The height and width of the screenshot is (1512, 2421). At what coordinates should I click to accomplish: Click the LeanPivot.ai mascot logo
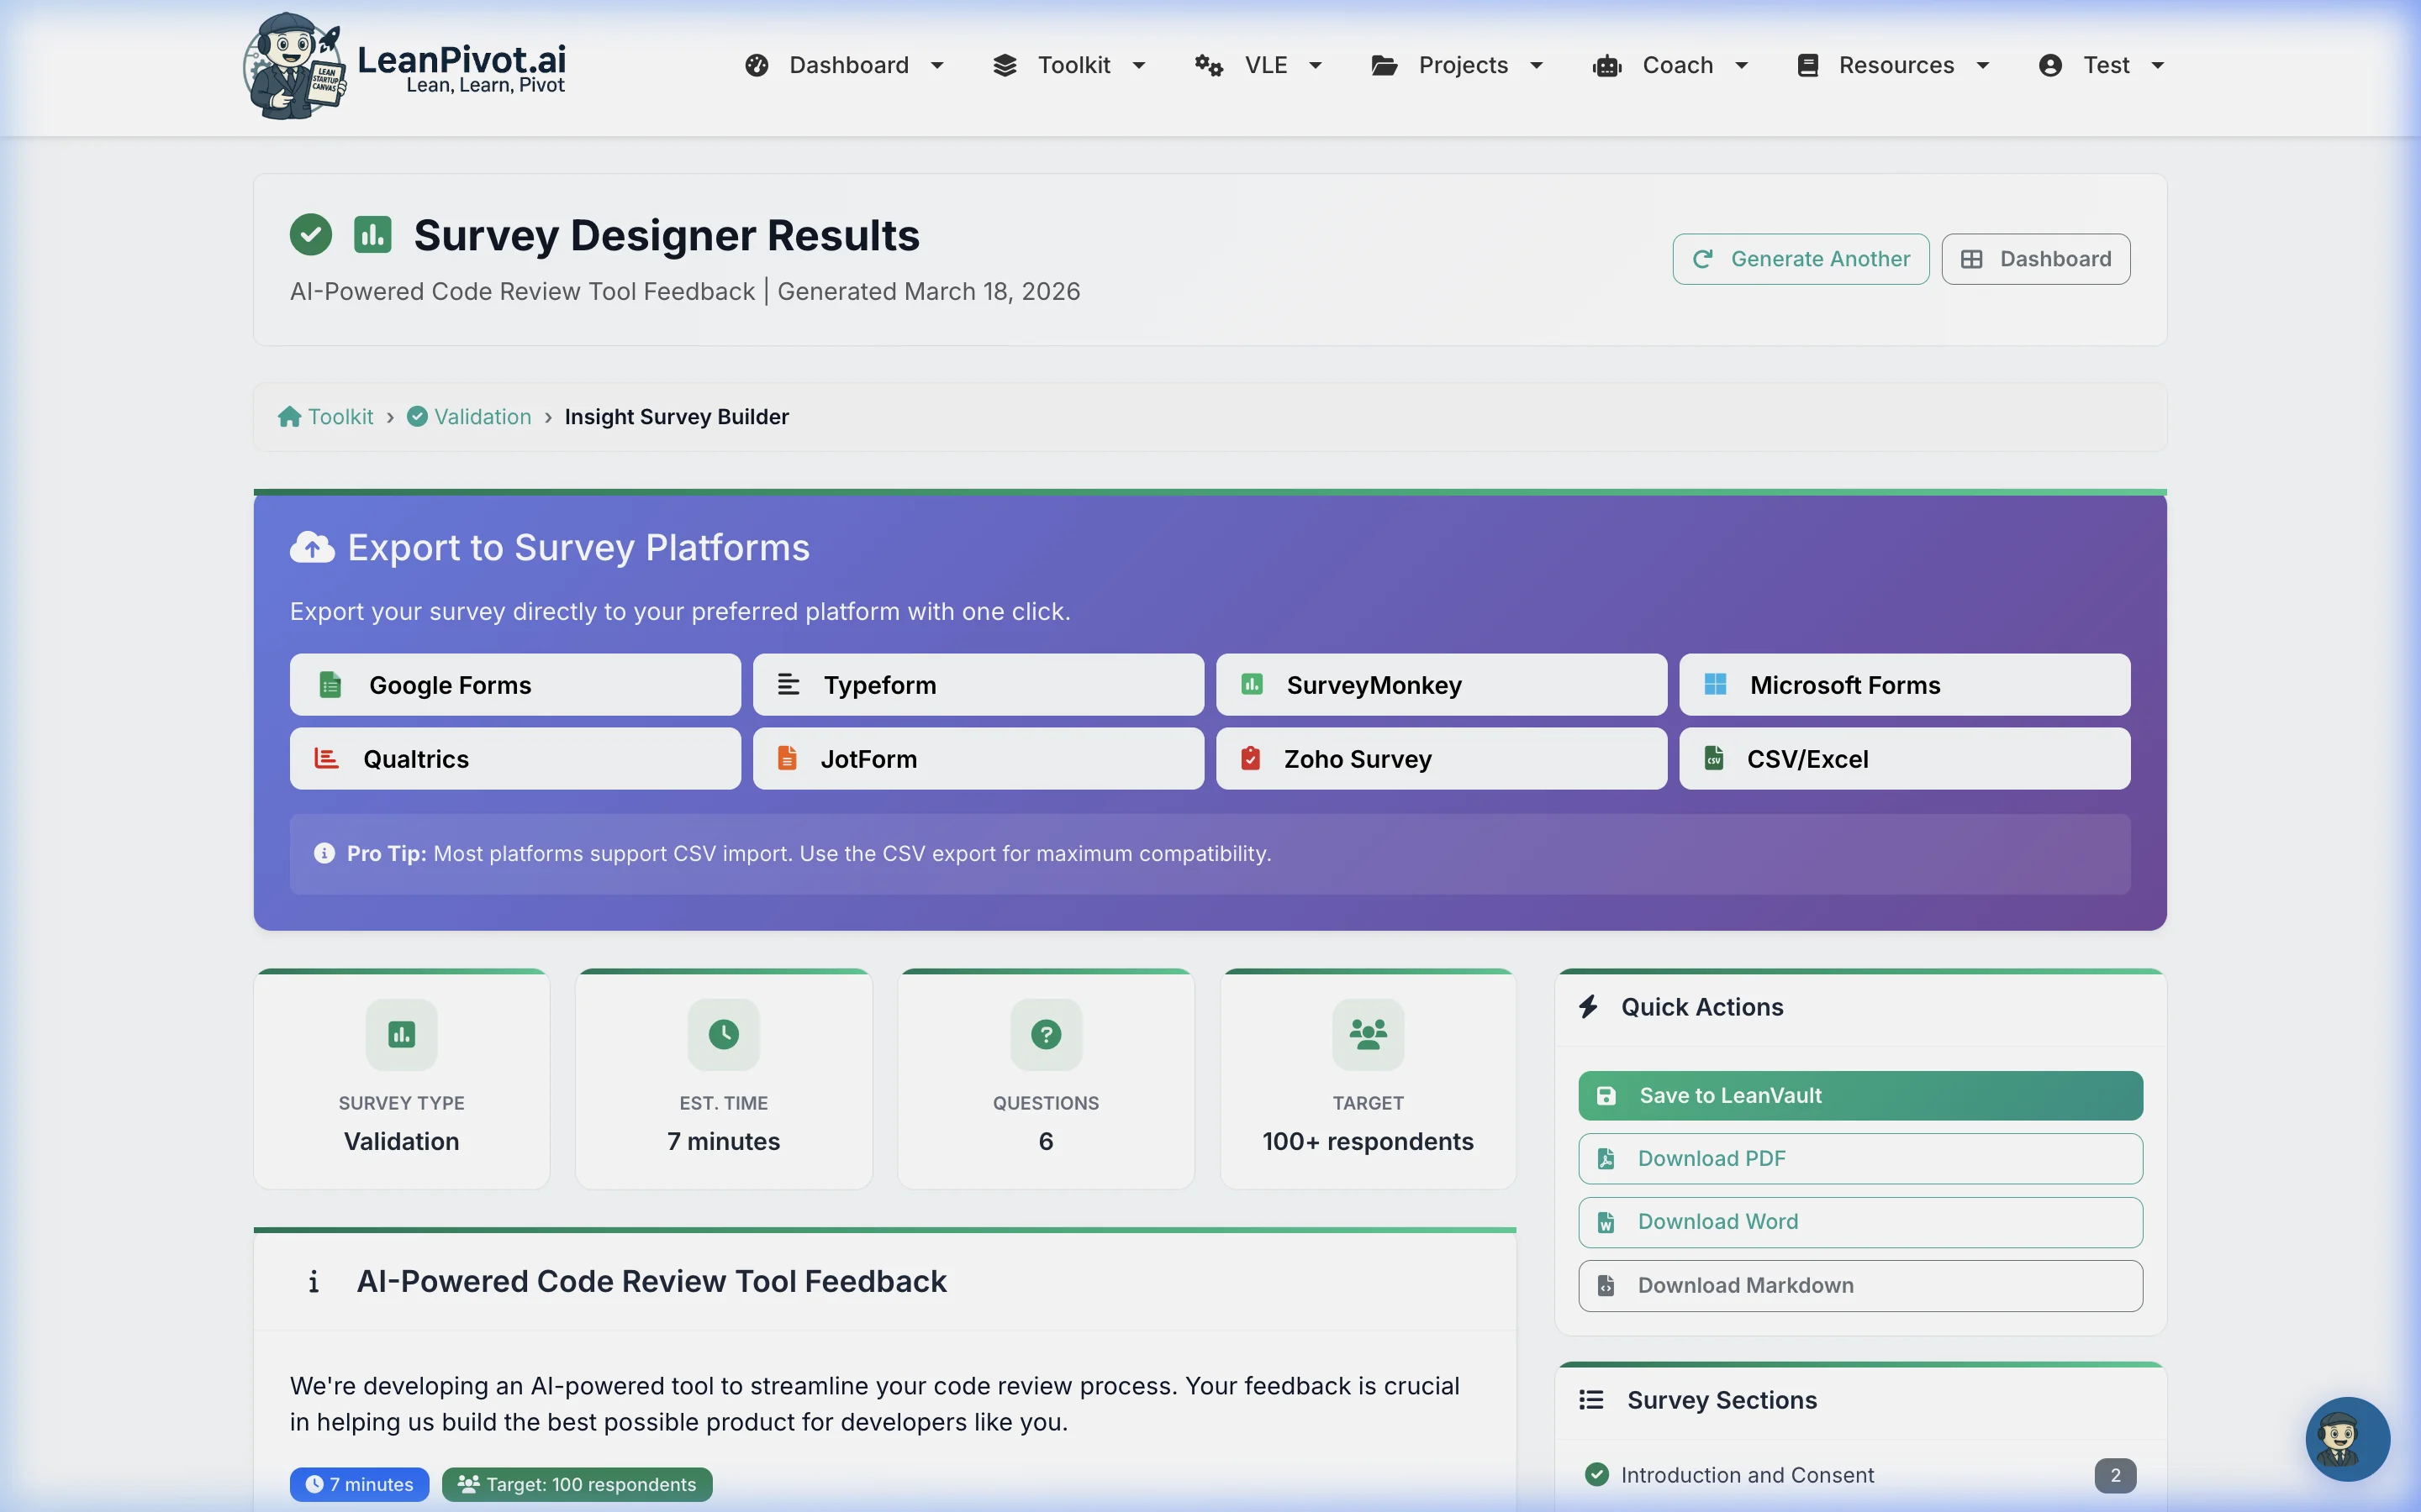click(293, 66)
